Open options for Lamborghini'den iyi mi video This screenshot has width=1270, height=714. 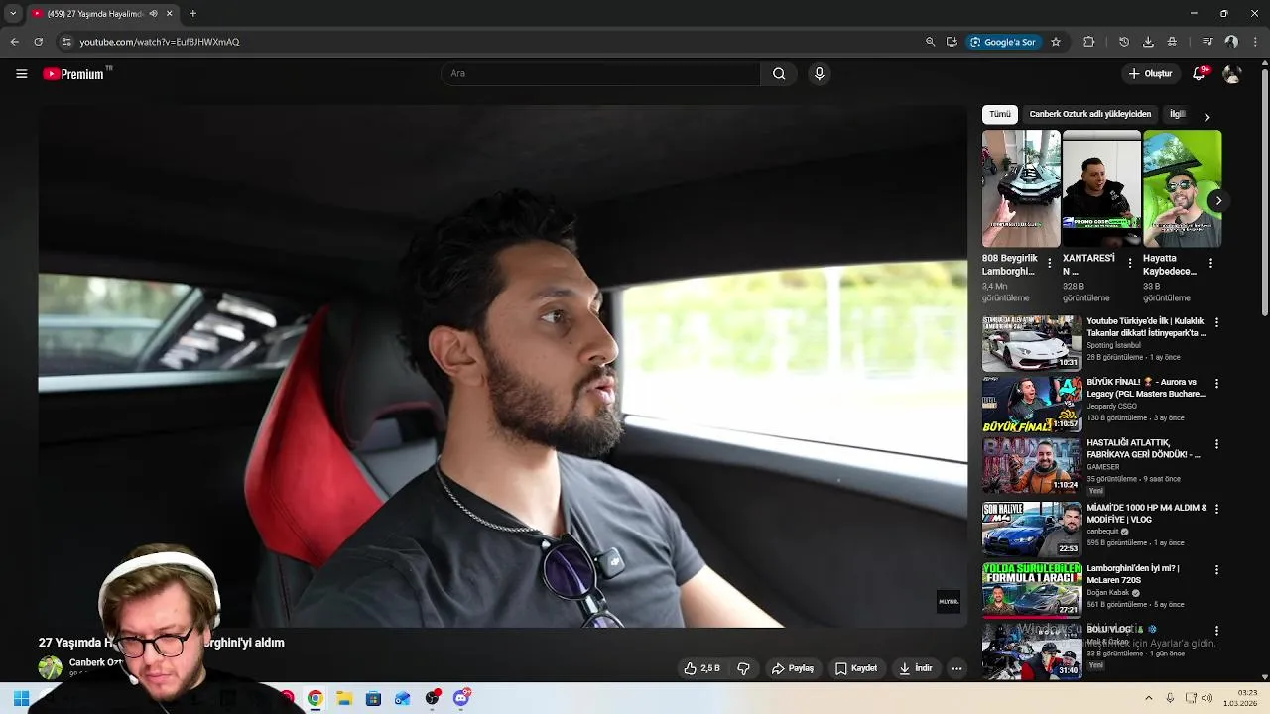(1216, 569)
